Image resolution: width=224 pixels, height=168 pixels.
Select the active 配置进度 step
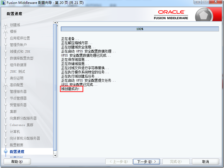click(17, 152)
